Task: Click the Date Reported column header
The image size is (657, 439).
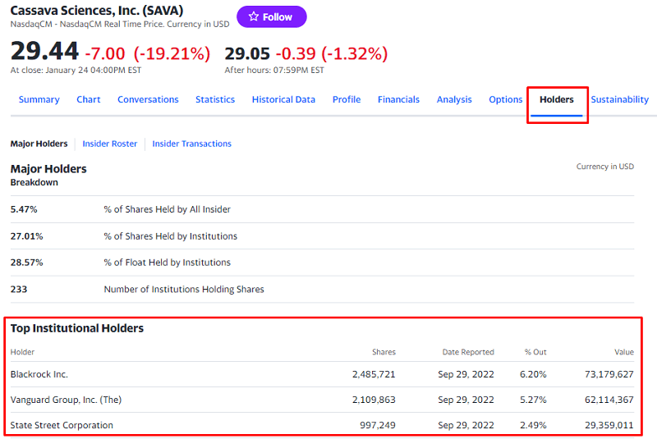Action: tap(468, 352)
